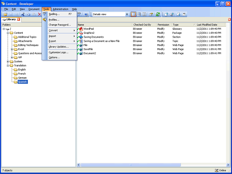Click the spell check toolbar icon beside Help
The width and height of the screenshot is (232, 174).
pyautogui.click(x=80, y=14)
